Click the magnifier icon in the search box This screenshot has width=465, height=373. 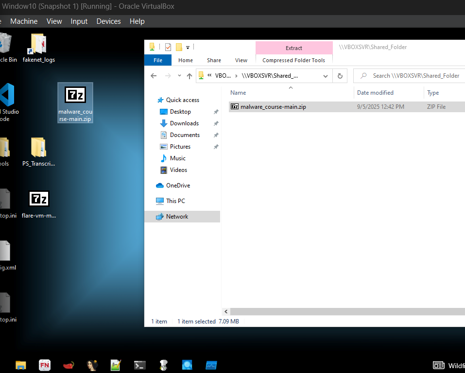tap(363, 76)
